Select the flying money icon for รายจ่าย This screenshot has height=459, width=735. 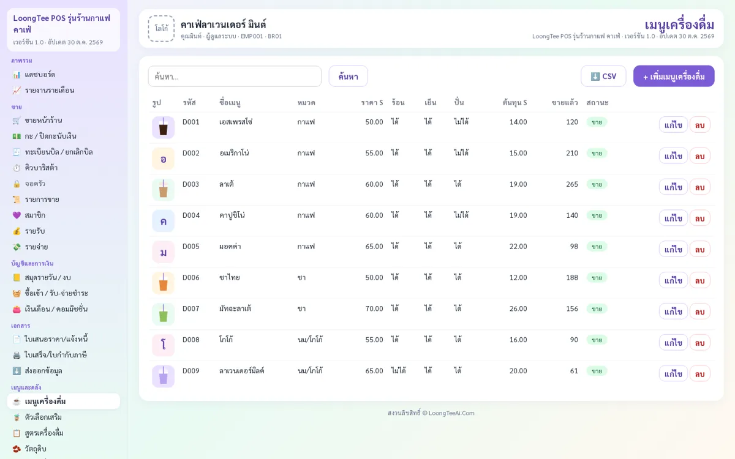pos(17,247)
